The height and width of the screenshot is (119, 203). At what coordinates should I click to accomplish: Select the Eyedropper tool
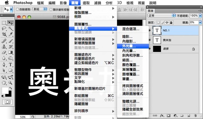tap(10, 34)
